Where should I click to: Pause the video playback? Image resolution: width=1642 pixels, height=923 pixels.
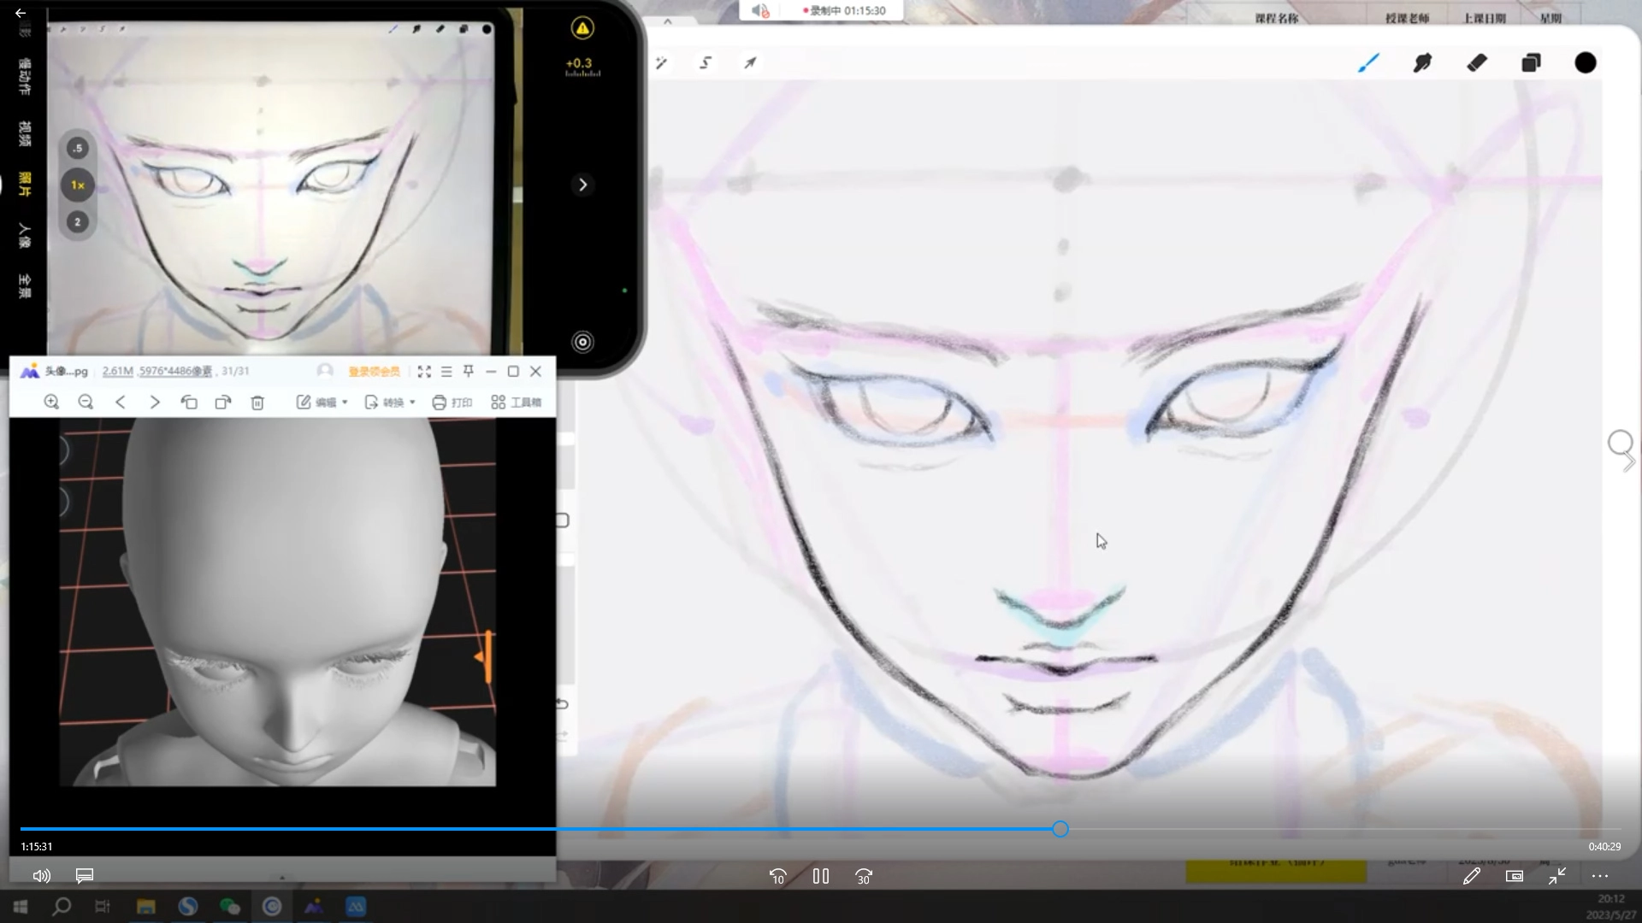tap(821, 876)
